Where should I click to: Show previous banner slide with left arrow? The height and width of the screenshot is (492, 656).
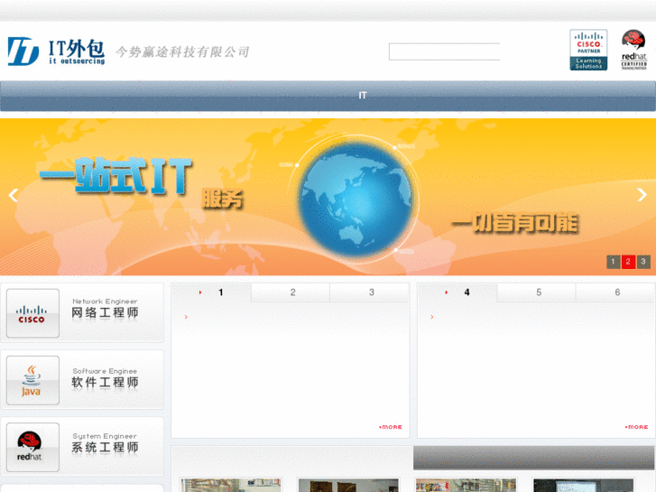(14, 195)
